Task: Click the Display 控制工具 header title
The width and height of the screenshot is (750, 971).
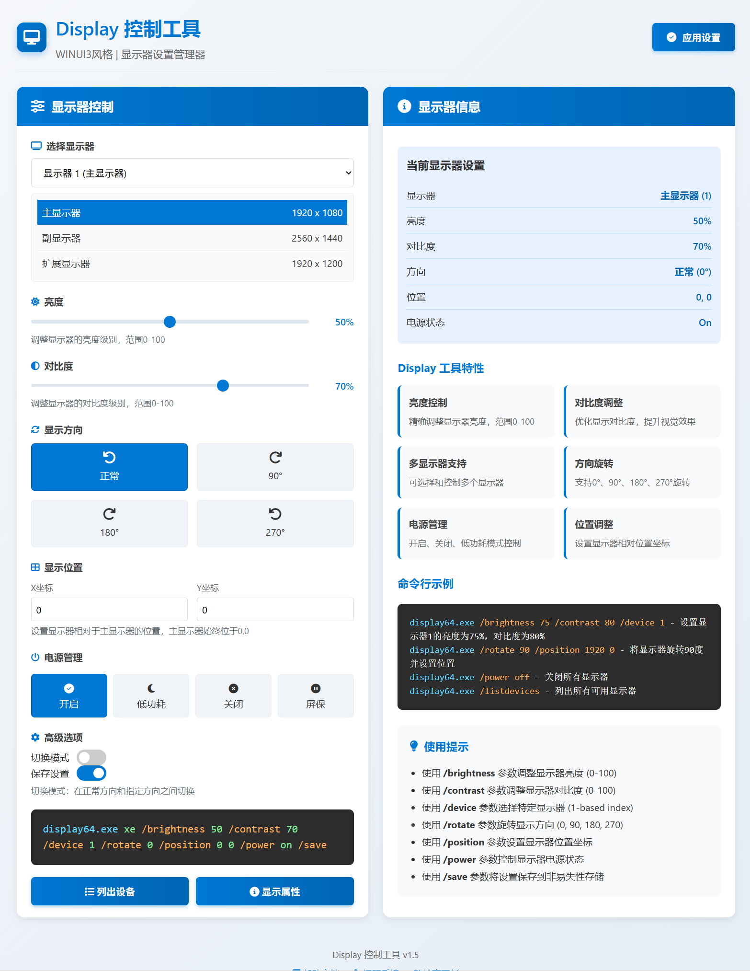Action: [x=128, y=29]
